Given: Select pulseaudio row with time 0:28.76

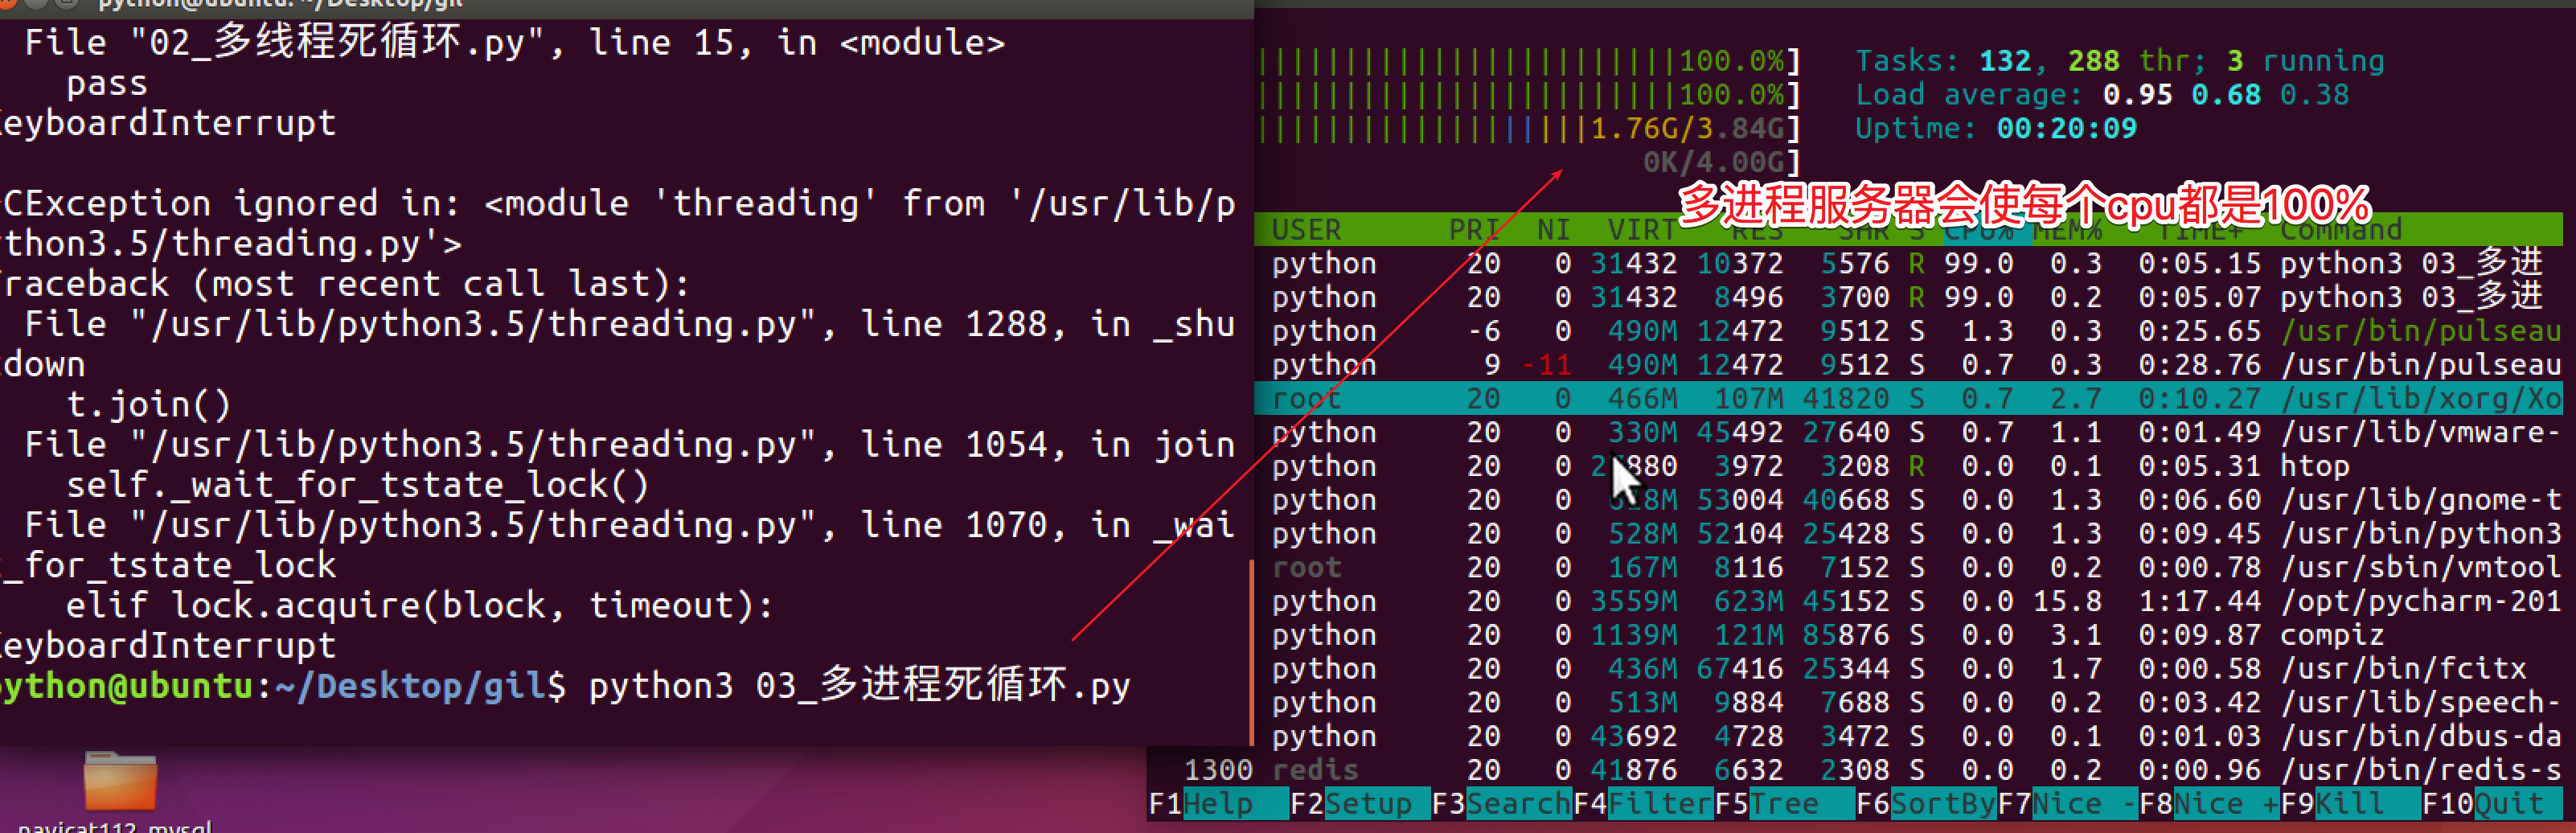Looking at the screenshot, I should click(x=1908, y=365).
